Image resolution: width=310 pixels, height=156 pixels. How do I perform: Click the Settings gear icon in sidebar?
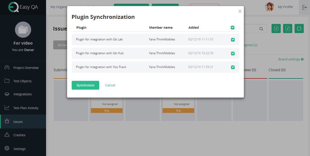(x=7, y=149)
